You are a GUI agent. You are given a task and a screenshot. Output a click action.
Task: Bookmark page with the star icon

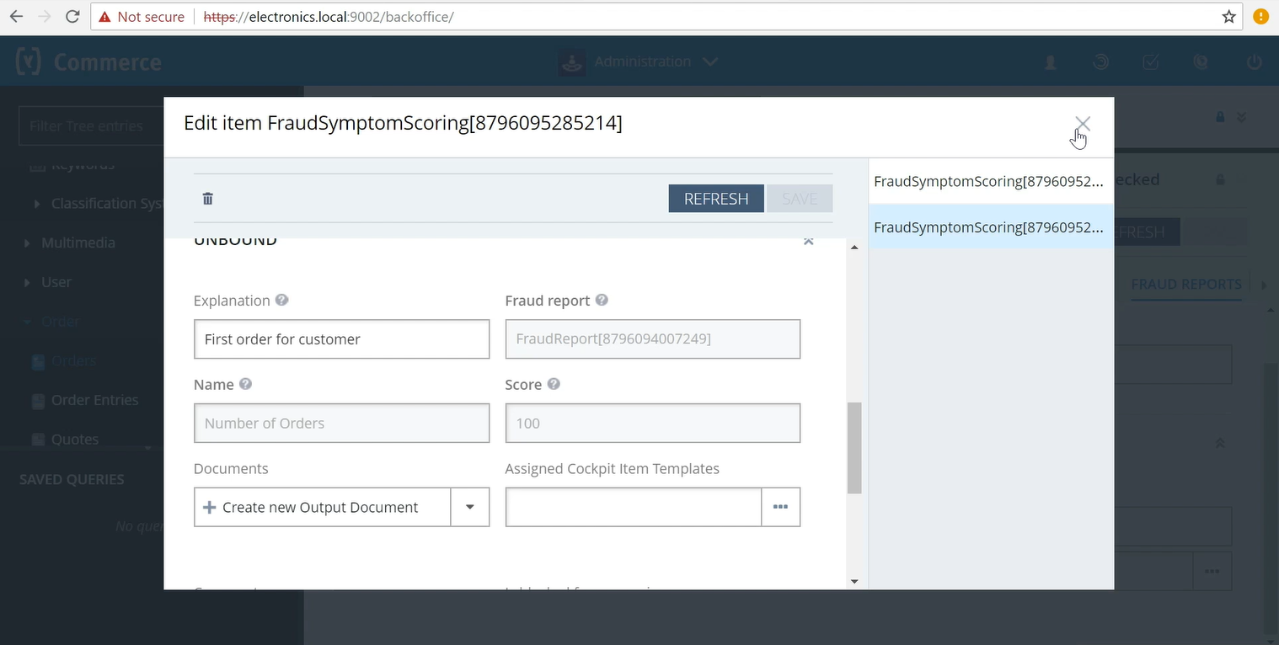point(1228,17)
